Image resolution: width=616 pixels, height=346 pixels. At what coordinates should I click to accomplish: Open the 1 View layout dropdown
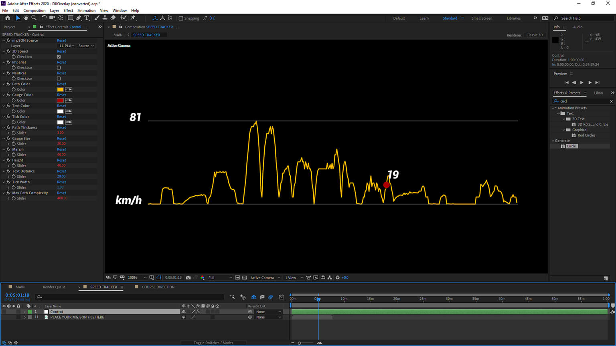click(293, 278)
